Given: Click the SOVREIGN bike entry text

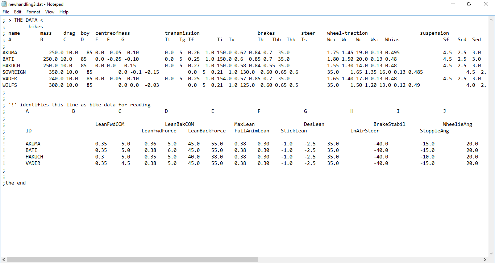Looking at the screenshot, I should (14, 72).
